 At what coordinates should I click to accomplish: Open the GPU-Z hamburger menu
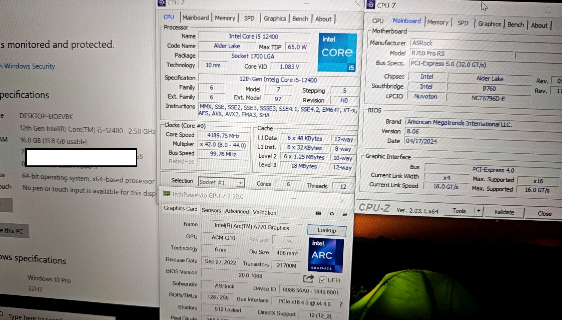(x=345, y=214)
